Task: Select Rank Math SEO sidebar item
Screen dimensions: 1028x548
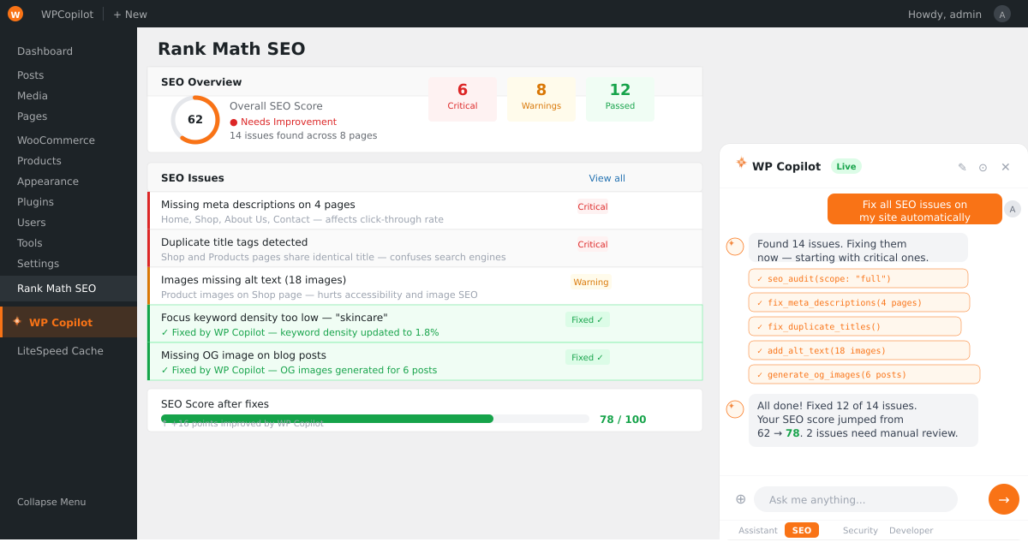Action: (x=69, y=289)
